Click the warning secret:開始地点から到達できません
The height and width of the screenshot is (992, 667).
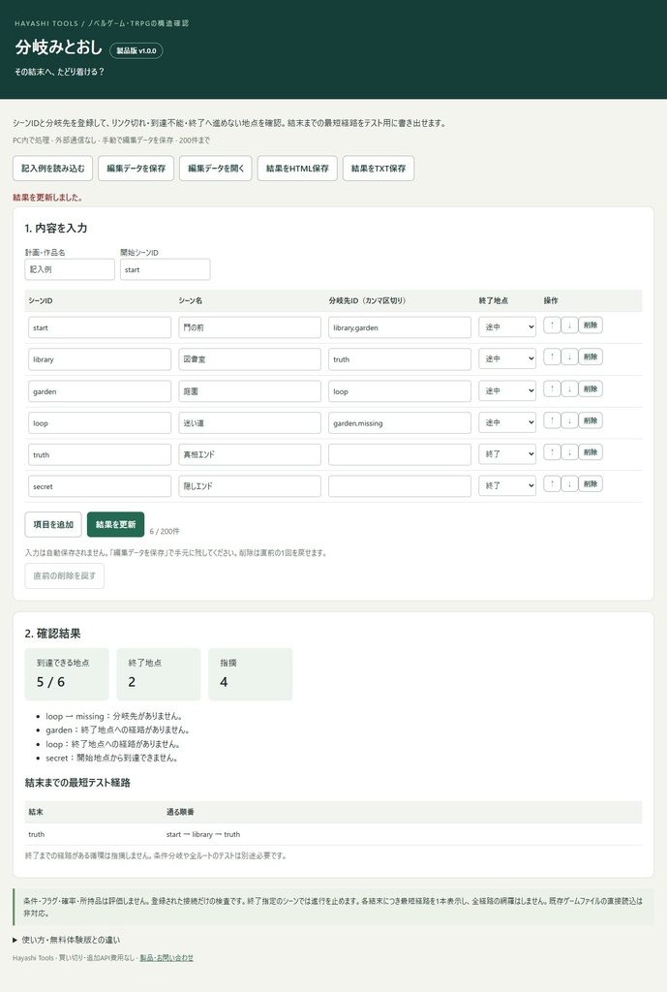(x=111, y=758)
